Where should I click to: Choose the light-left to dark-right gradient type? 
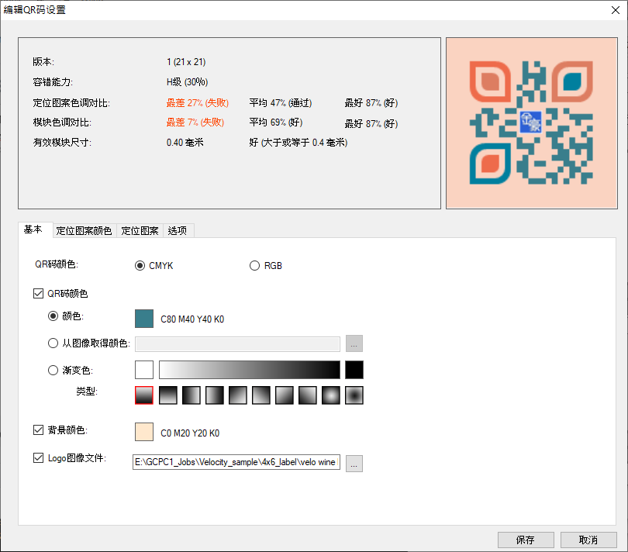[215, 395]
